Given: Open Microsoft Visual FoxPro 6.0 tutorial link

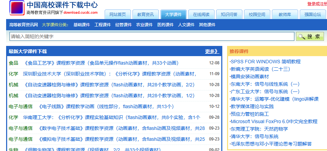Looking at the screenshot, I should (x=274, y=121).
